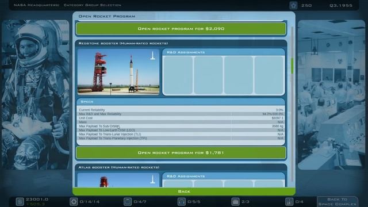Click the chart icon beside 0/4

289,202
